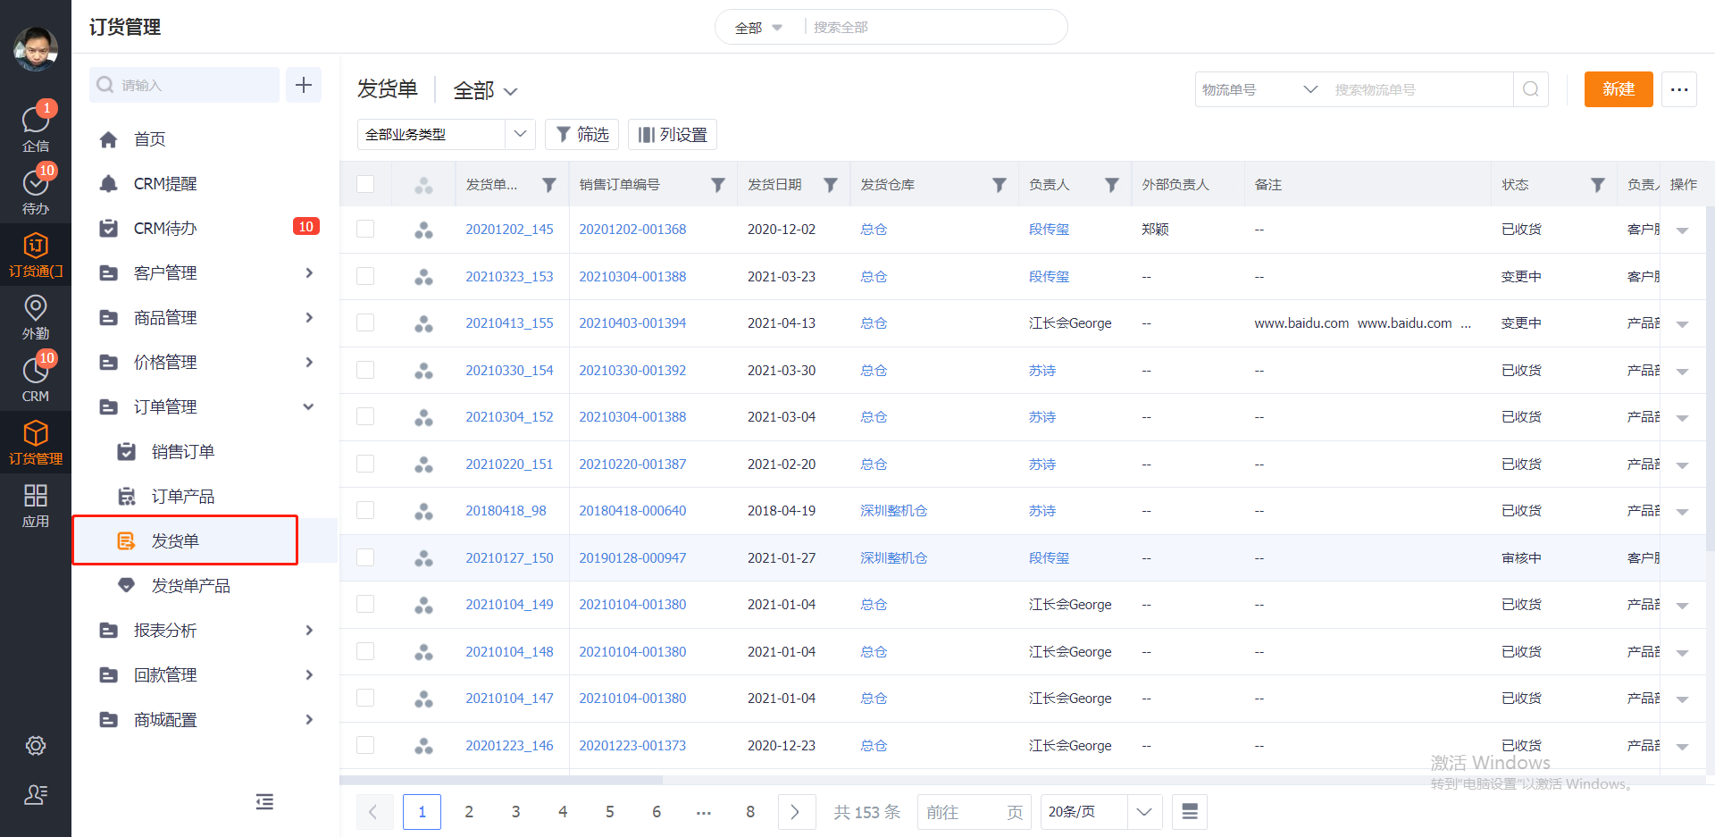Viewport: 1715px width, 837px height.
Task: Check the row for 20180418_98
Action: pyautogui.click(x=365, y=510)
